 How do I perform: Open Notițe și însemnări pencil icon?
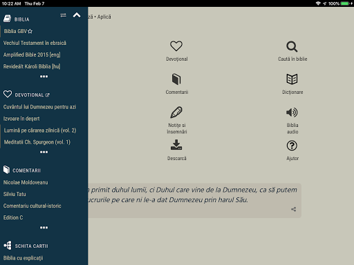point(176,112)
